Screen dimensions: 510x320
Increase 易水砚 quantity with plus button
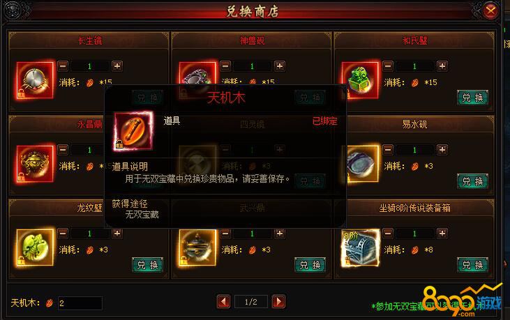pyautogui.click(x=442, y=150)
